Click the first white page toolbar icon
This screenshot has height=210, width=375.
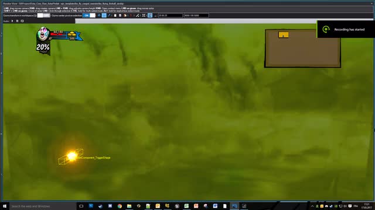click(115, 16)
